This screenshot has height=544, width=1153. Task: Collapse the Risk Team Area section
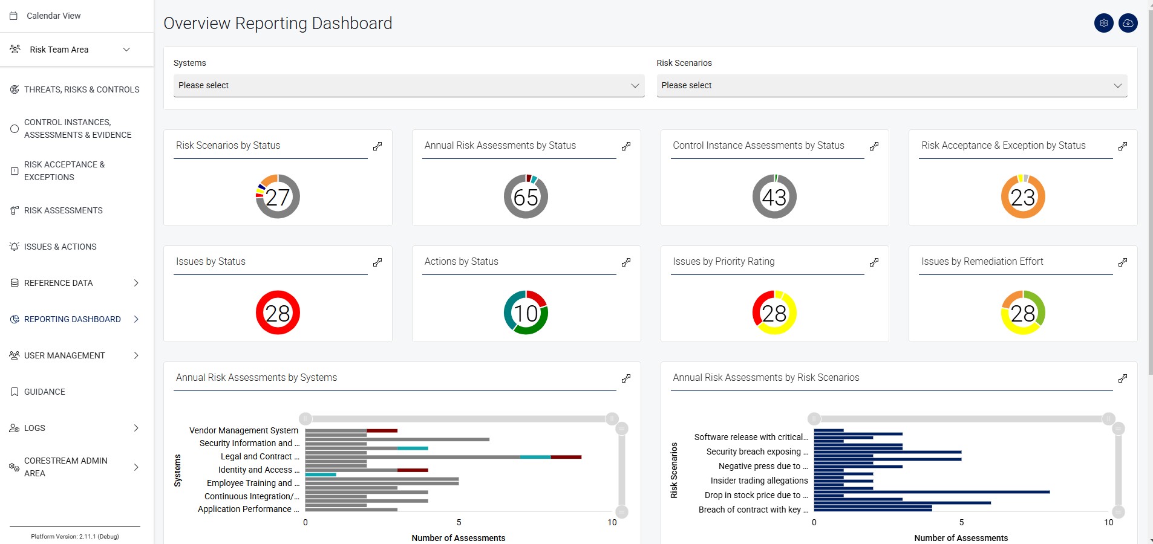coord(126,50)
